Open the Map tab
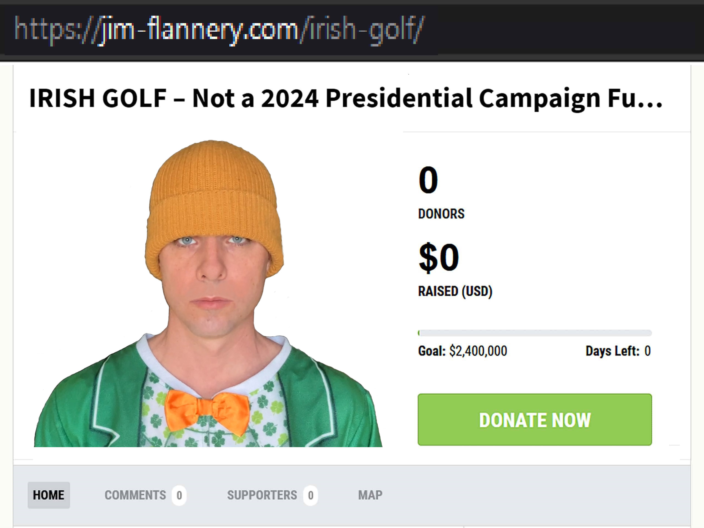704x528 pixels. 370,495
